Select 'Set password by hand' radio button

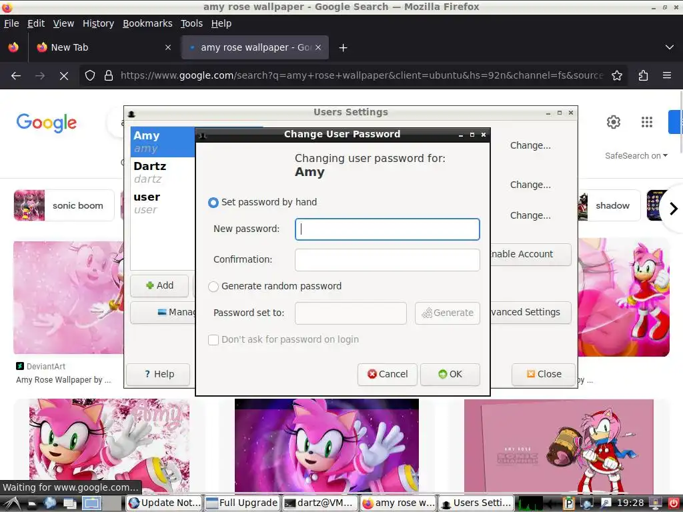point(213,203)
